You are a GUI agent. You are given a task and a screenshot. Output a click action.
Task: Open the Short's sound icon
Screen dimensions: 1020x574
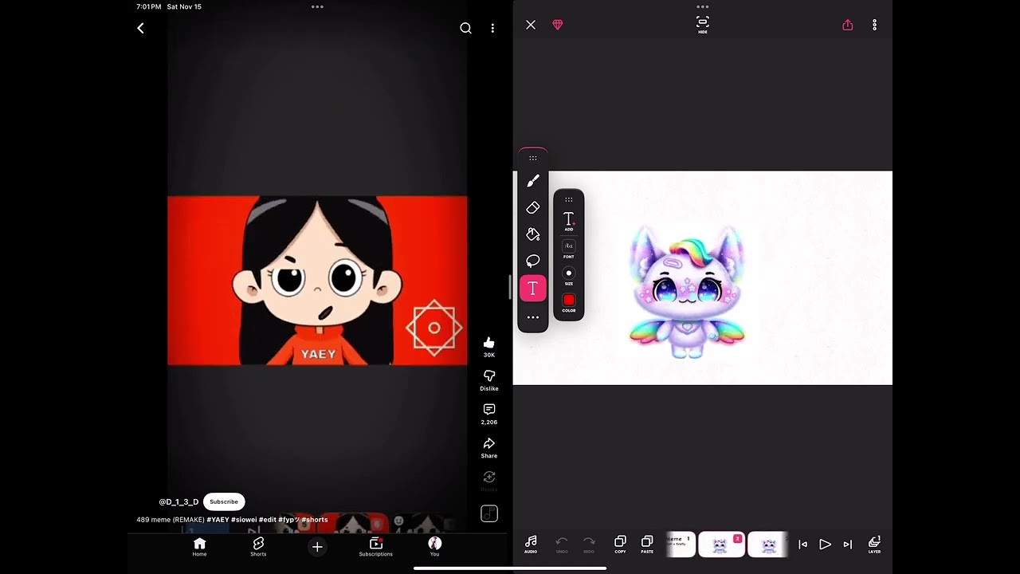click(x=489, y=514)
